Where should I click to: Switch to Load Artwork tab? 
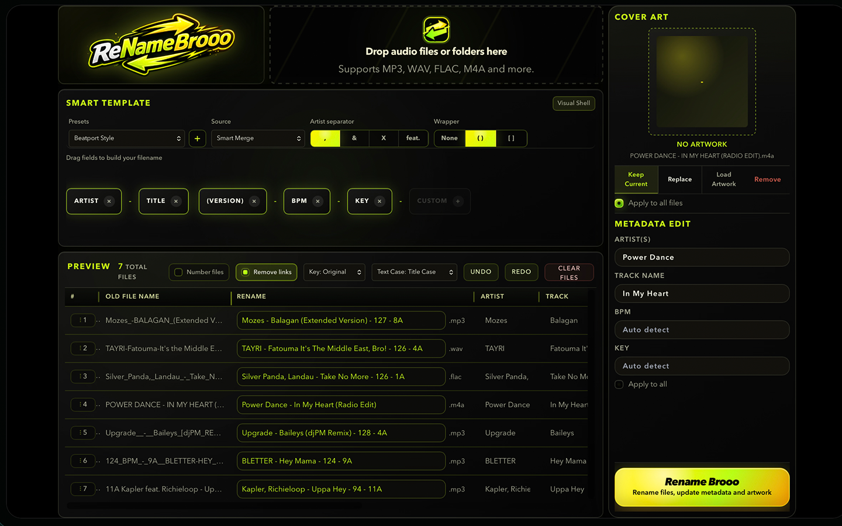coord(724,179)
